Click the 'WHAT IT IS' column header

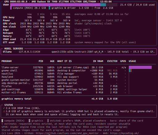tap(64, 61)
